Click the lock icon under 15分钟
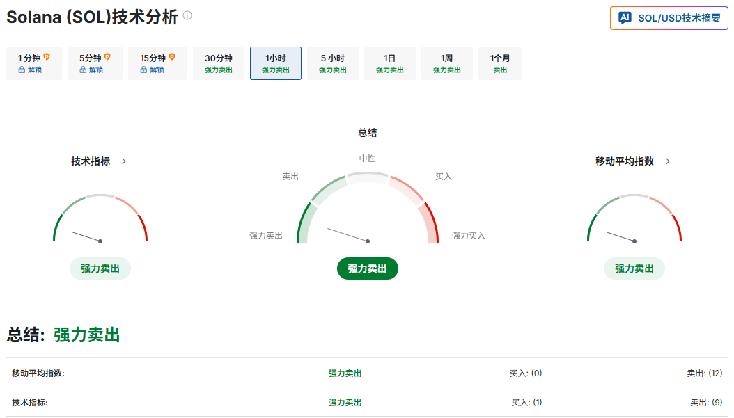 pyautogui.click(x=143, y=70)
